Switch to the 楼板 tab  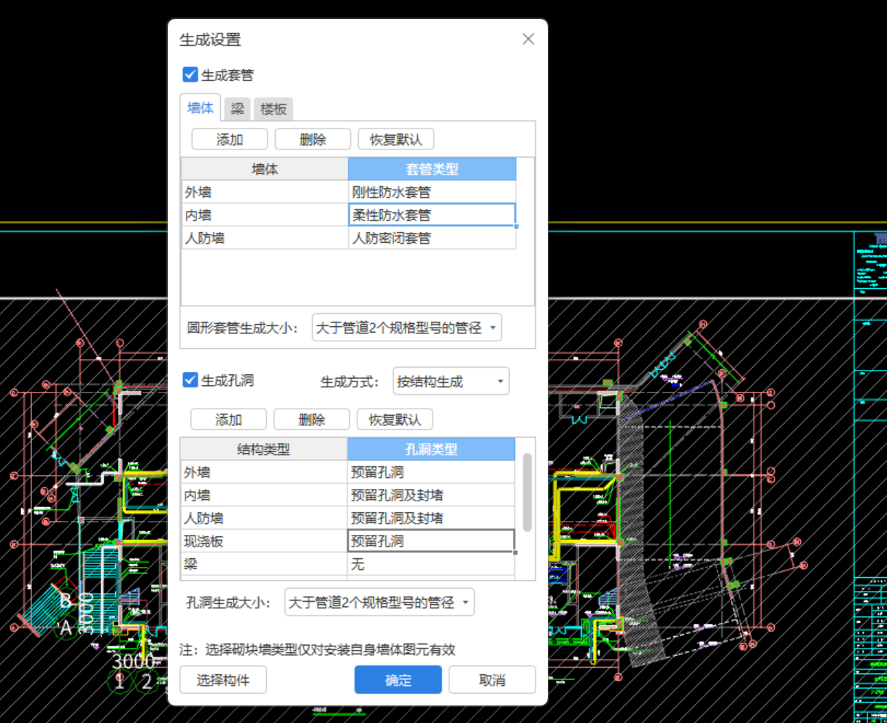pos(274,109)
